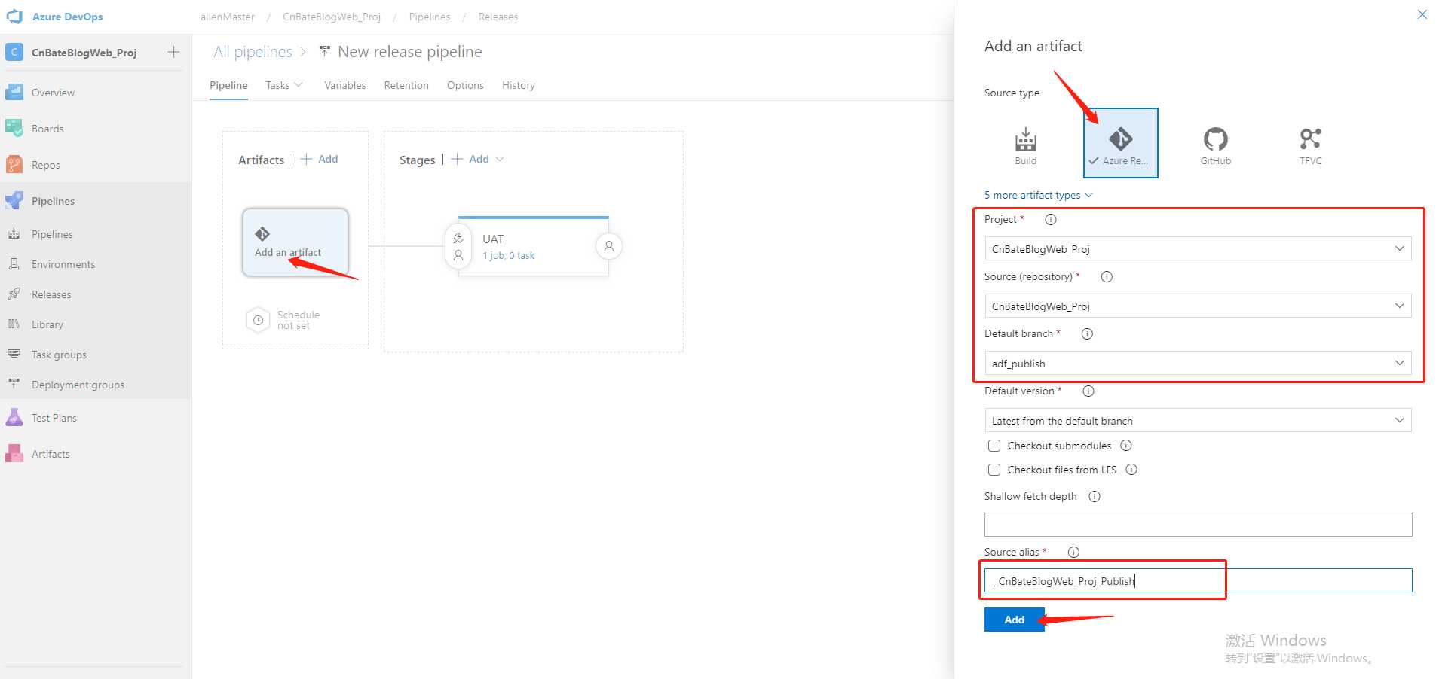Screen dimensions: 1439x679
Task: Close the Add an artifact panel
Action: click(x=1422, y=14)
